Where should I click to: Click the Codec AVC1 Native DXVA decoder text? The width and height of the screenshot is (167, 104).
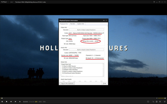click(x=84, y=33)
